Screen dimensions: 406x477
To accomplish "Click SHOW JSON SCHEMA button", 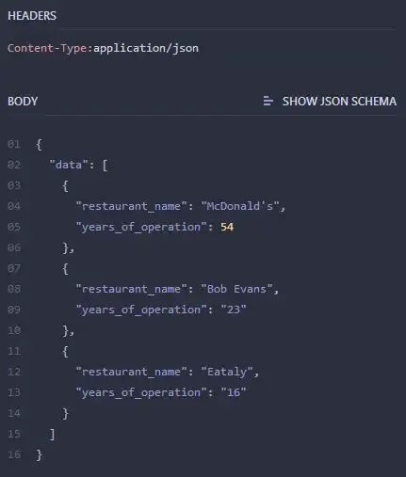I will (x=330, y=101).
